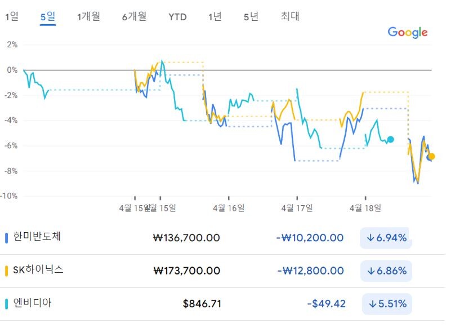Image resolution: width=455 pixels, height=328 pixels.
Task: Click the price ₩136,700.00
Action: 186,238
